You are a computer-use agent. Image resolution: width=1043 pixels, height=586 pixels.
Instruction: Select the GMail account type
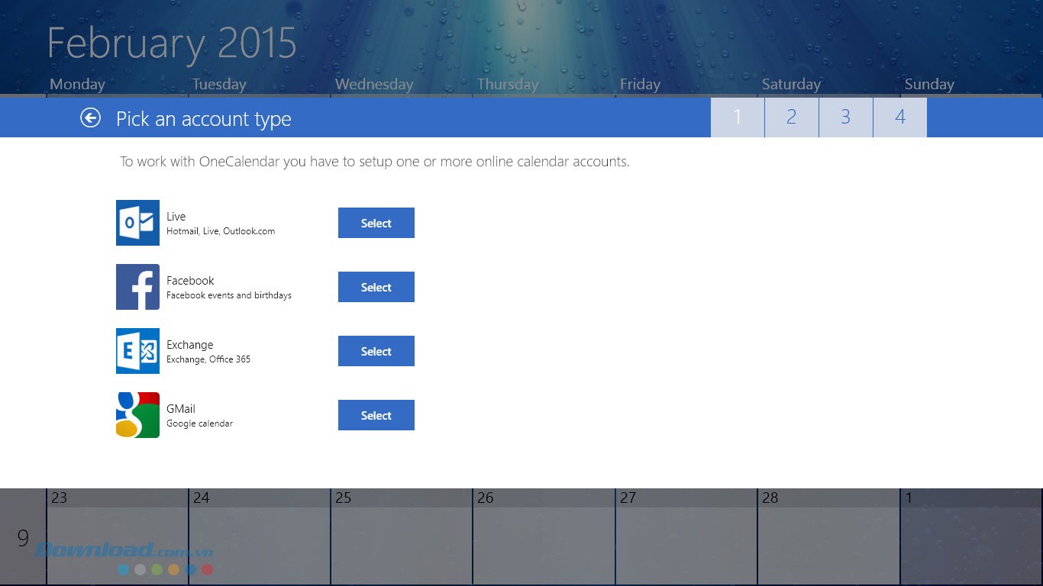point(376,415)
